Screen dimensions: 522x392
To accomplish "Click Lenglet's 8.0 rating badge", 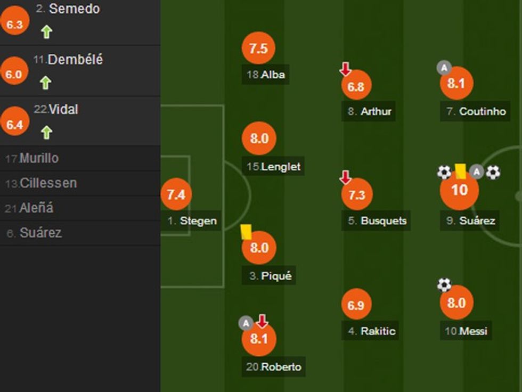I will coord(259,138).
